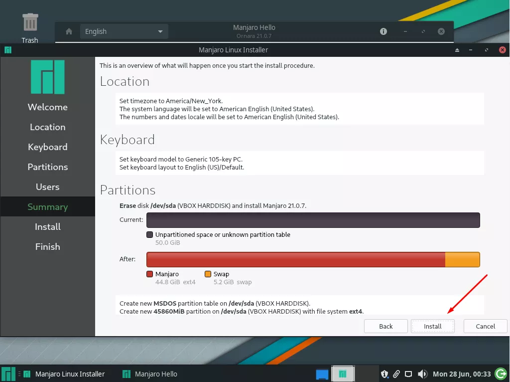Screen dimensions: 510x382
Task: Select the Keyboard step in the sidebar
Action: (47, 147)
